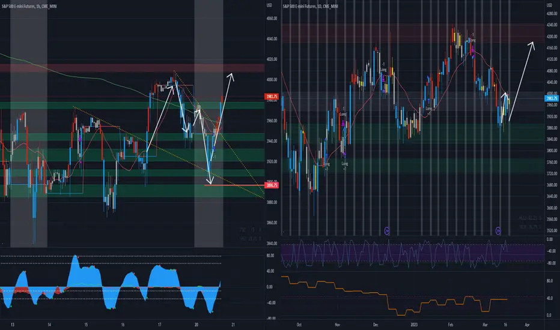This screenshot has height=330, width=560.
Task: Click the 3720.00 price scale value
Action: coord(552,173)
